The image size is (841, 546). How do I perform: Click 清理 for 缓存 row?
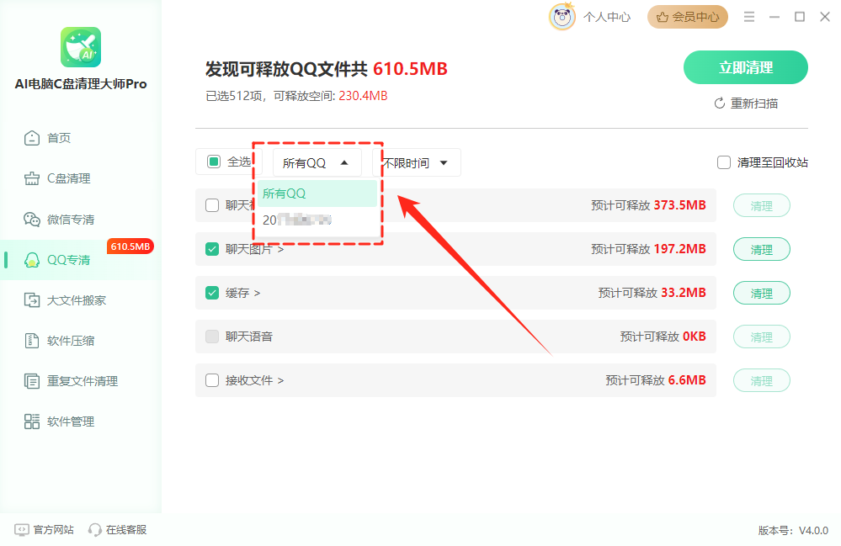(x=762, y=294)
